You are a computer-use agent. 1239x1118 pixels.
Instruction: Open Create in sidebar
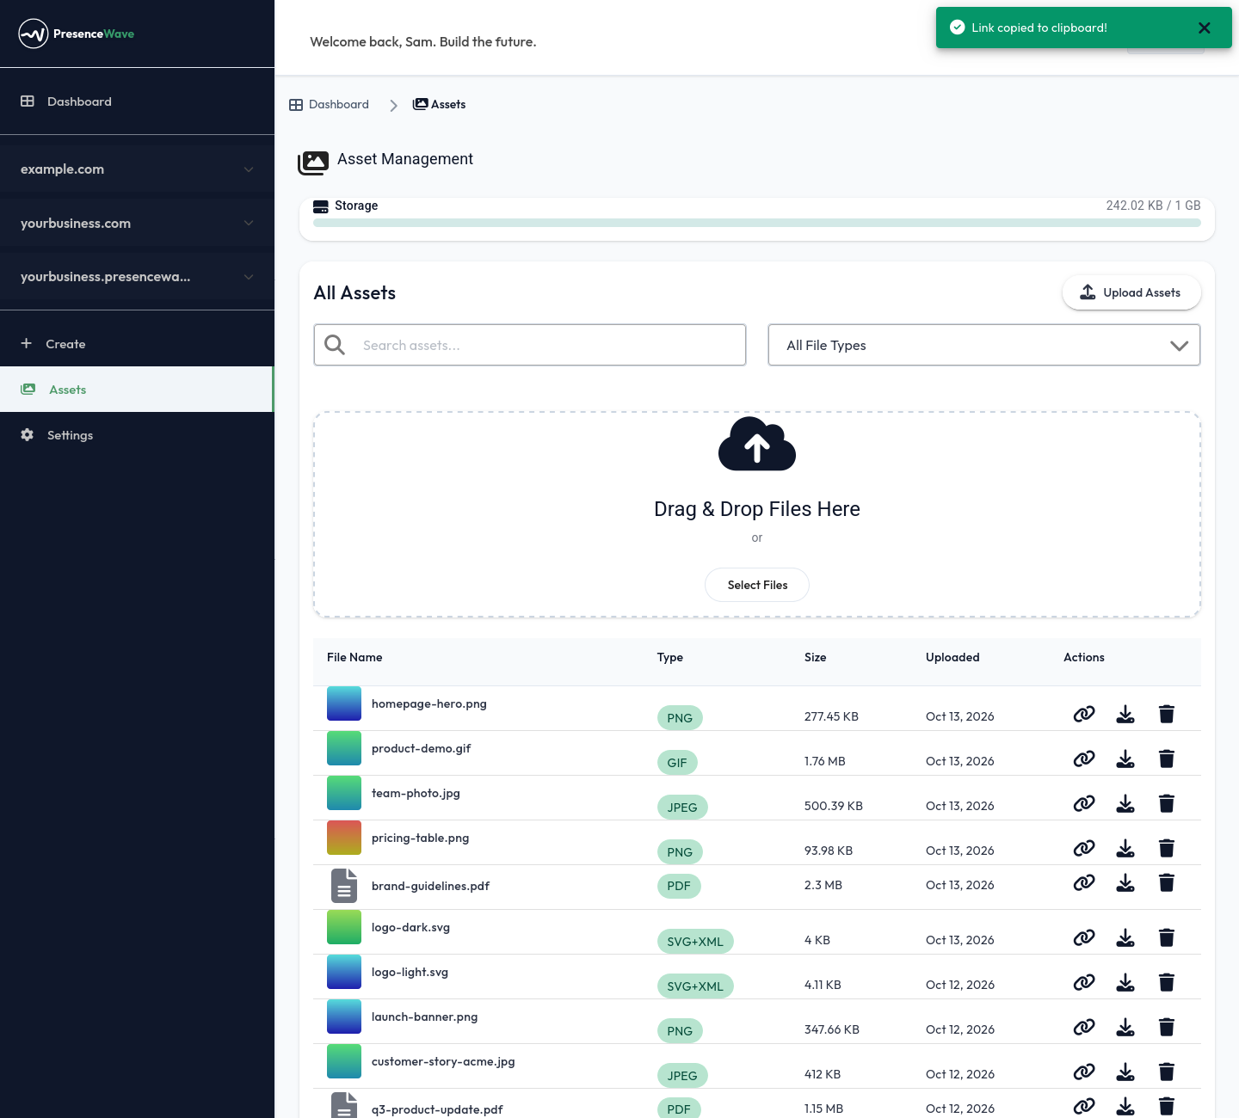[x=138, y=344]
